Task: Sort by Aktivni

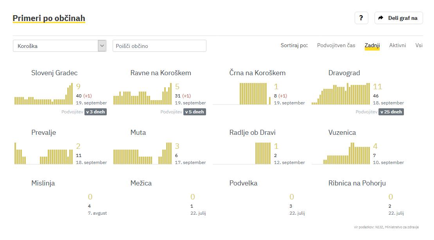Action: click(397, 46)
